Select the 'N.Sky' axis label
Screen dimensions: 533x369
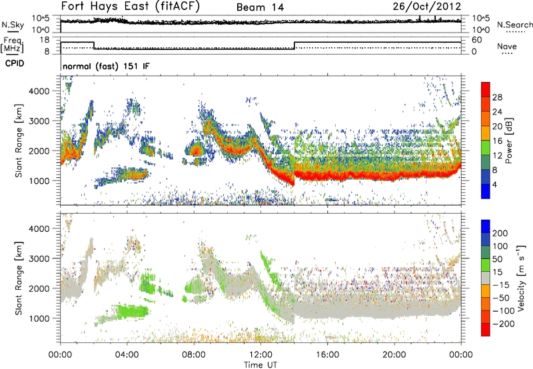click(13, 25)
